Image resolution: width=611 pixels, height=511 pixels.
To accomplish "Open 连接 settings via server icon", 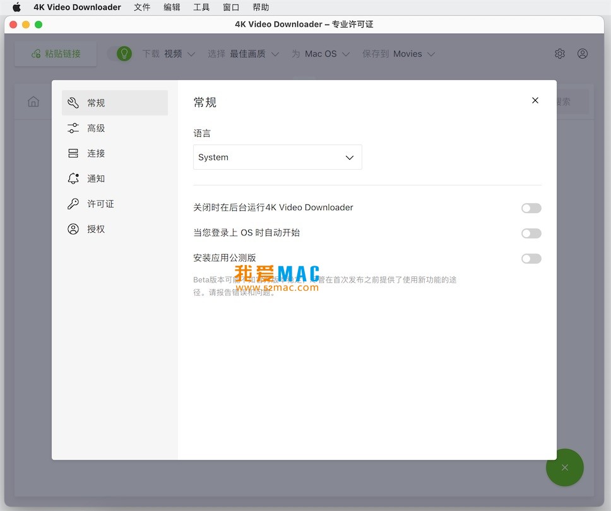I will point(73,153).
